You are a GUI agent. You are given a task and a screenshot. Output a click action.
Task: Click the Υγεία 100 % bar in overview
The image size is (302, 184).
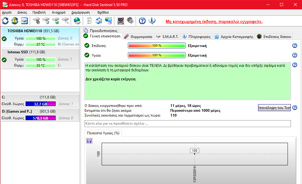[157, 55]
